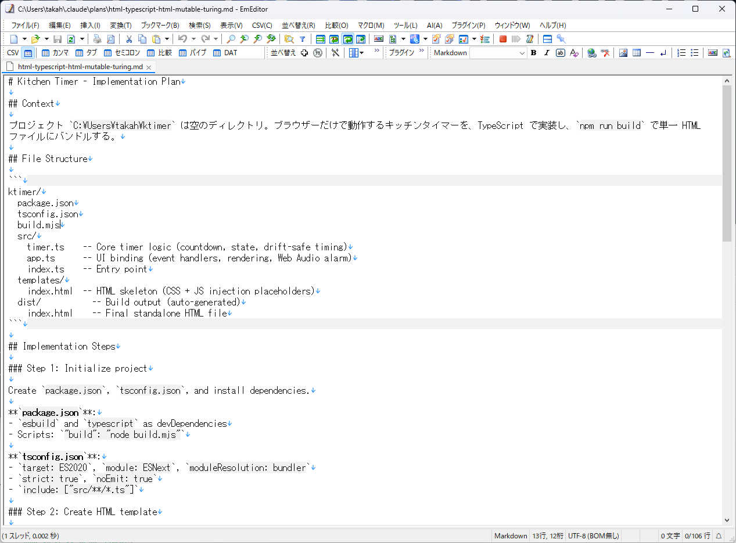Select カンマ (comma) CSV mode
736x543 pixels.
pos(55,53)
